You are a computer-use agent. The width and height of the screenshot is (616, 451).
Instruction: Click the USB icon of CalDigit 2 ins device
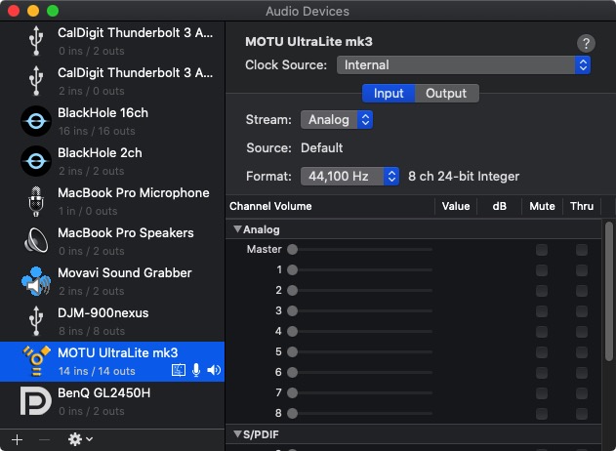[36, 81]
